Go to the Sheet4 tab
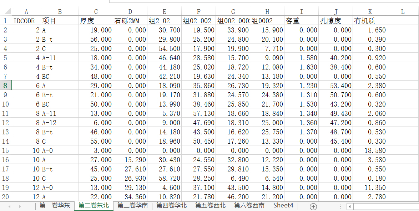Image resolution: width=419 pixels, height=211 pixels. [283, 206]
